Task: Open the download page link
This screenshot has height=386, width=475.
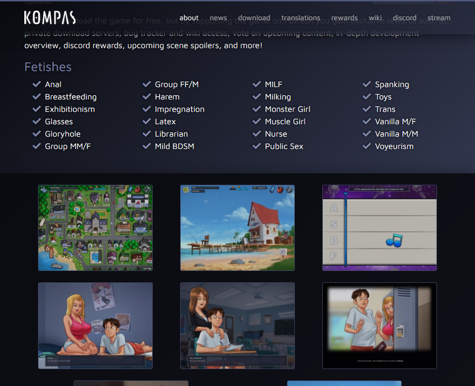Action: tap(254, 18)
